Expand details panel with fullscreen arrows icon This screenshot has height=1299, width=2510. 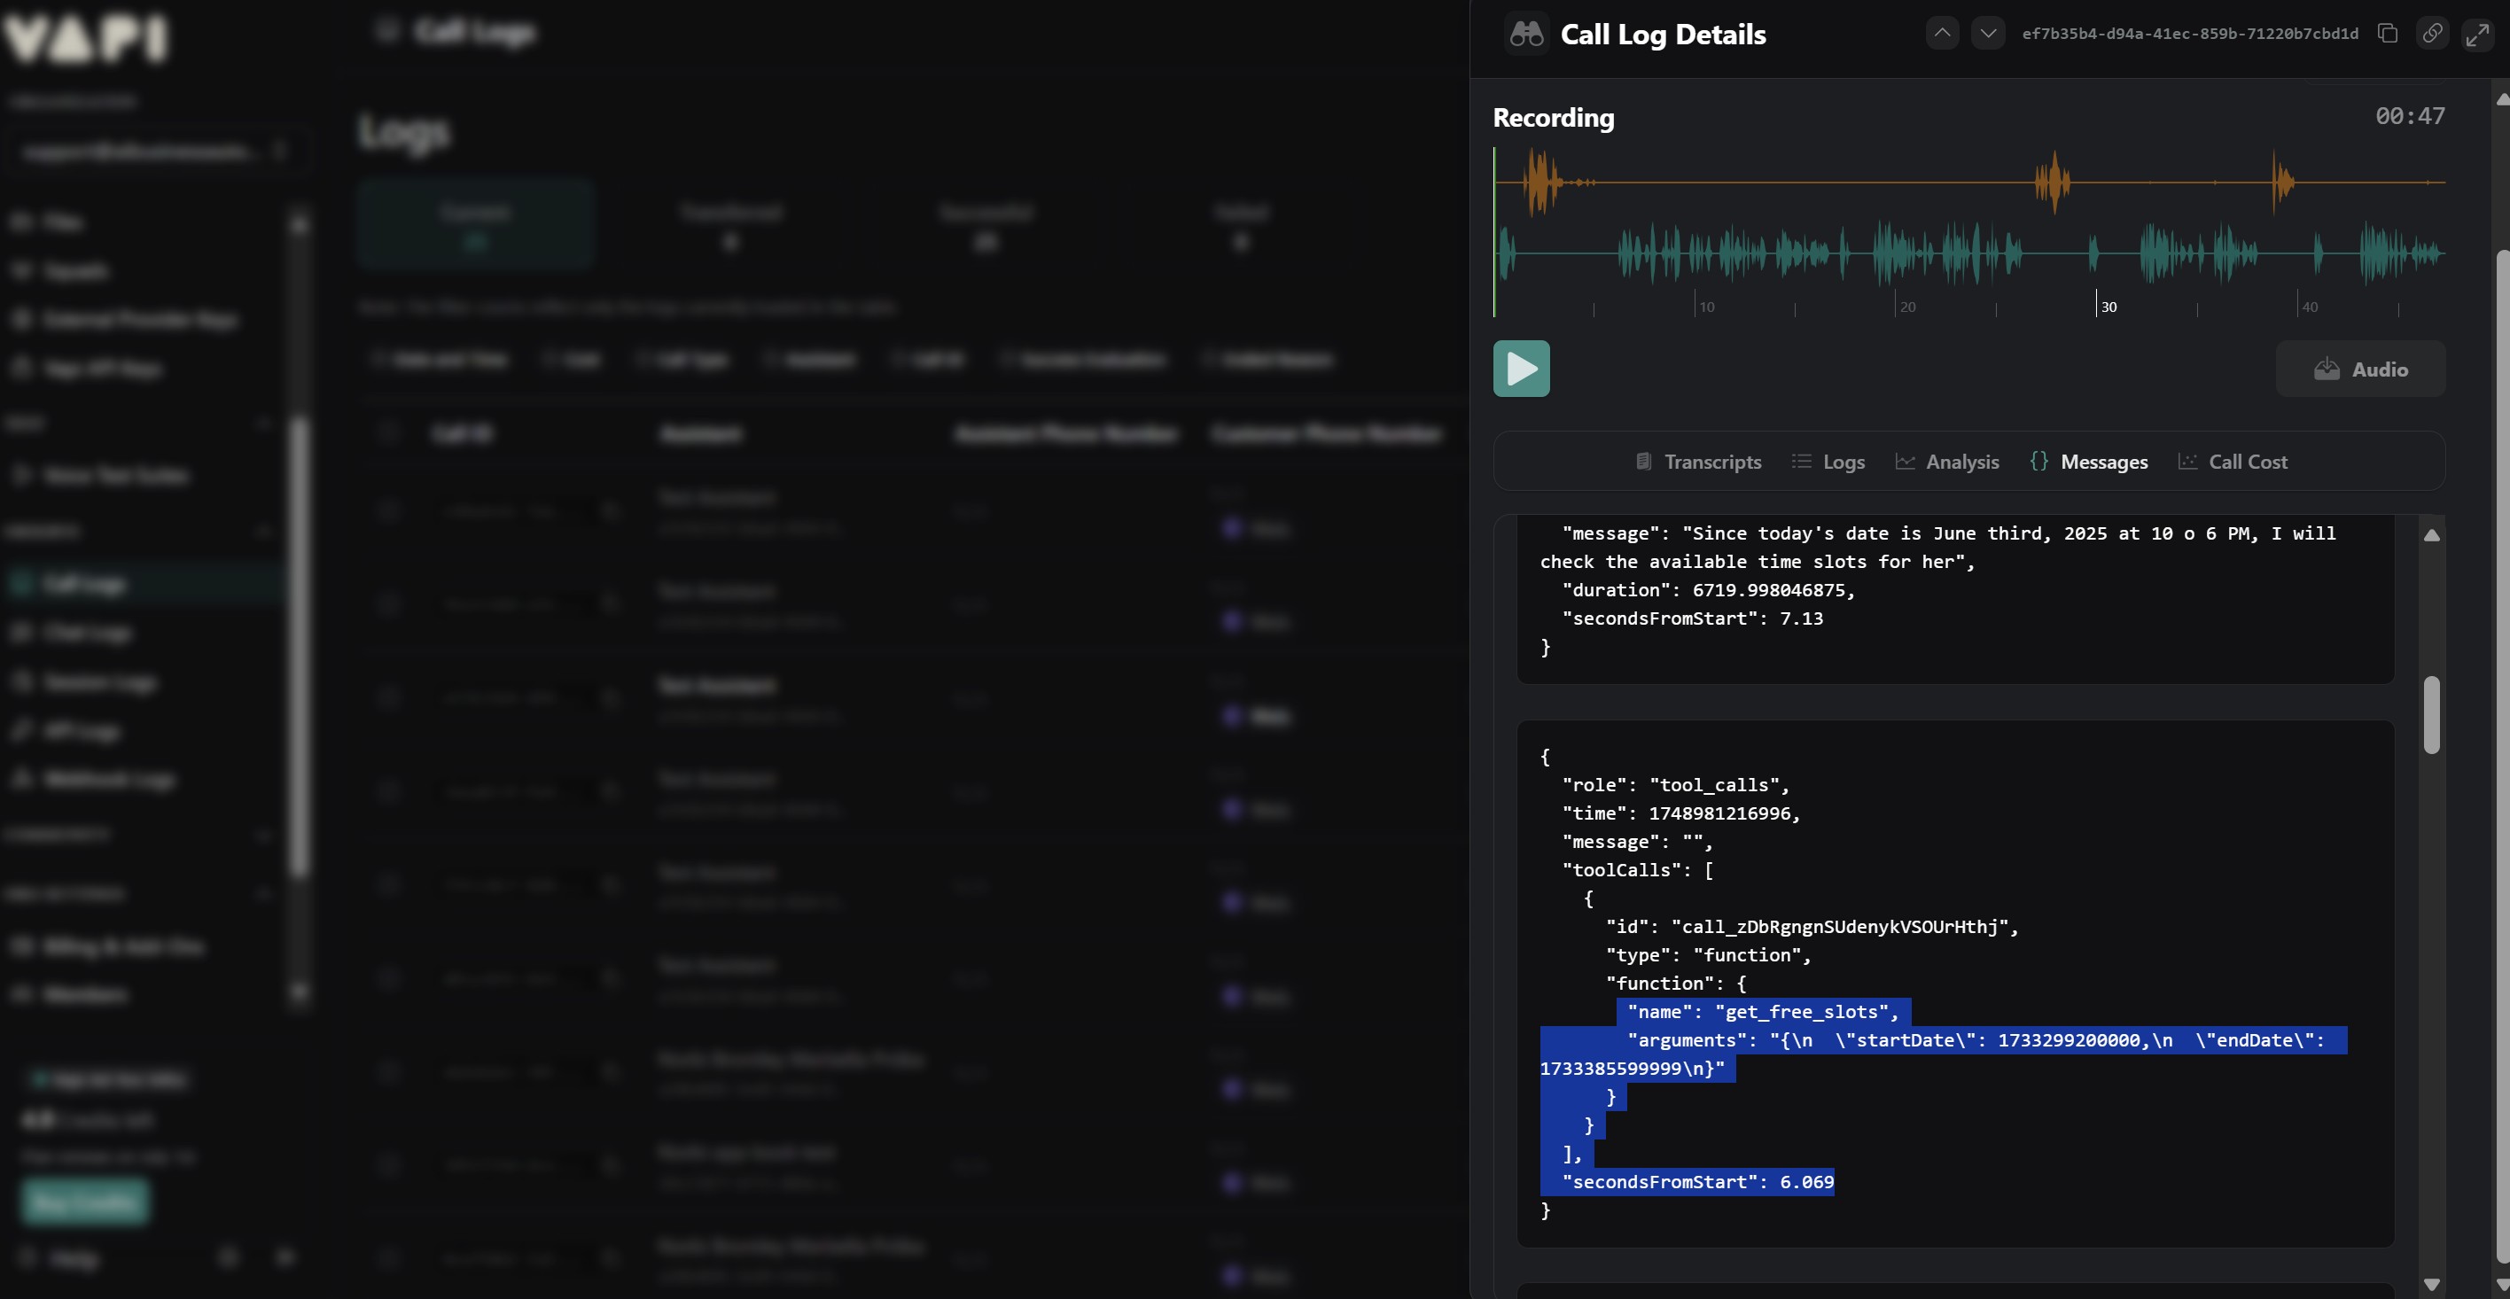pyautogui.click(x=2477, y=34)
